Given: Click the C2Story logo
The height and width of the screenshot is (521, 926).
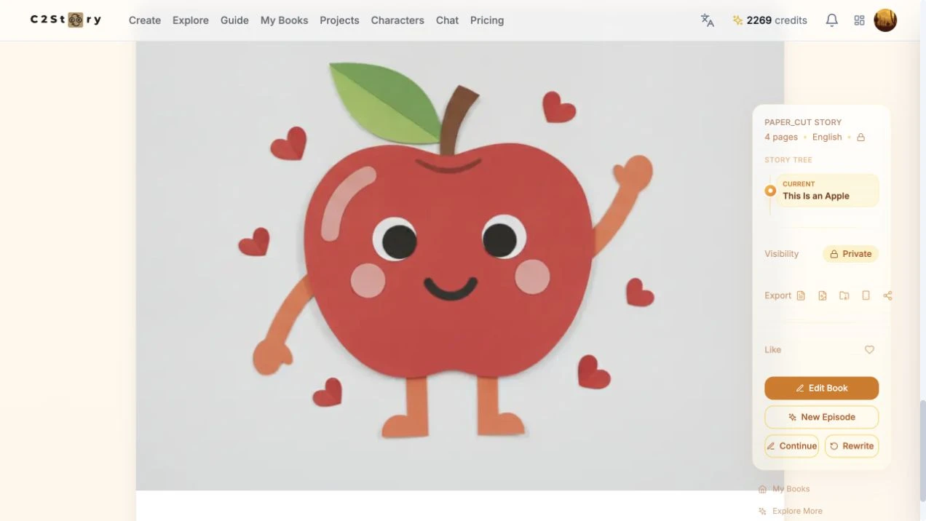Looking at the screenshot, I should tap(66, 20).
